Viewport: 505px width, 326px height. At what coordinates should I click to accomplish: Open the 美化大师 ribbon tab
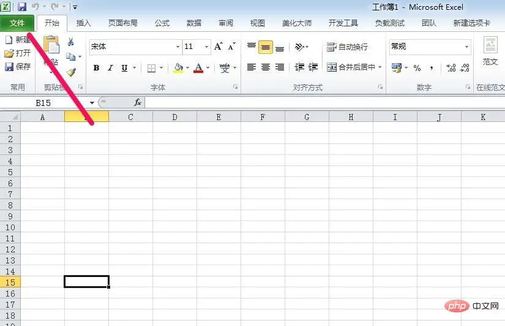coord(297,23)
